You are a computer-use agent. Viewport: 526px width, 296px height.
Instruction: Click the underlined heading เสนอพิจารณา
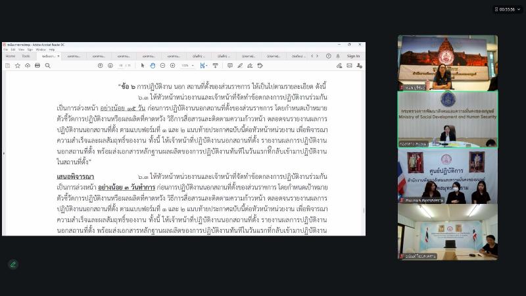(x=75, y=176)
